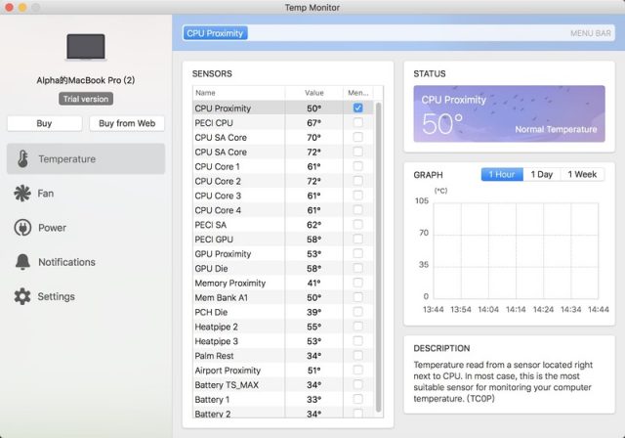Tick the CPU Core 1 checkbox
Image resolution: width=625 pixels, height=438 pixels.
[358, 166]
